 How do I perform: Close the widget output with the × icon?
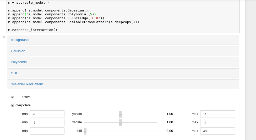coord(4,37)
